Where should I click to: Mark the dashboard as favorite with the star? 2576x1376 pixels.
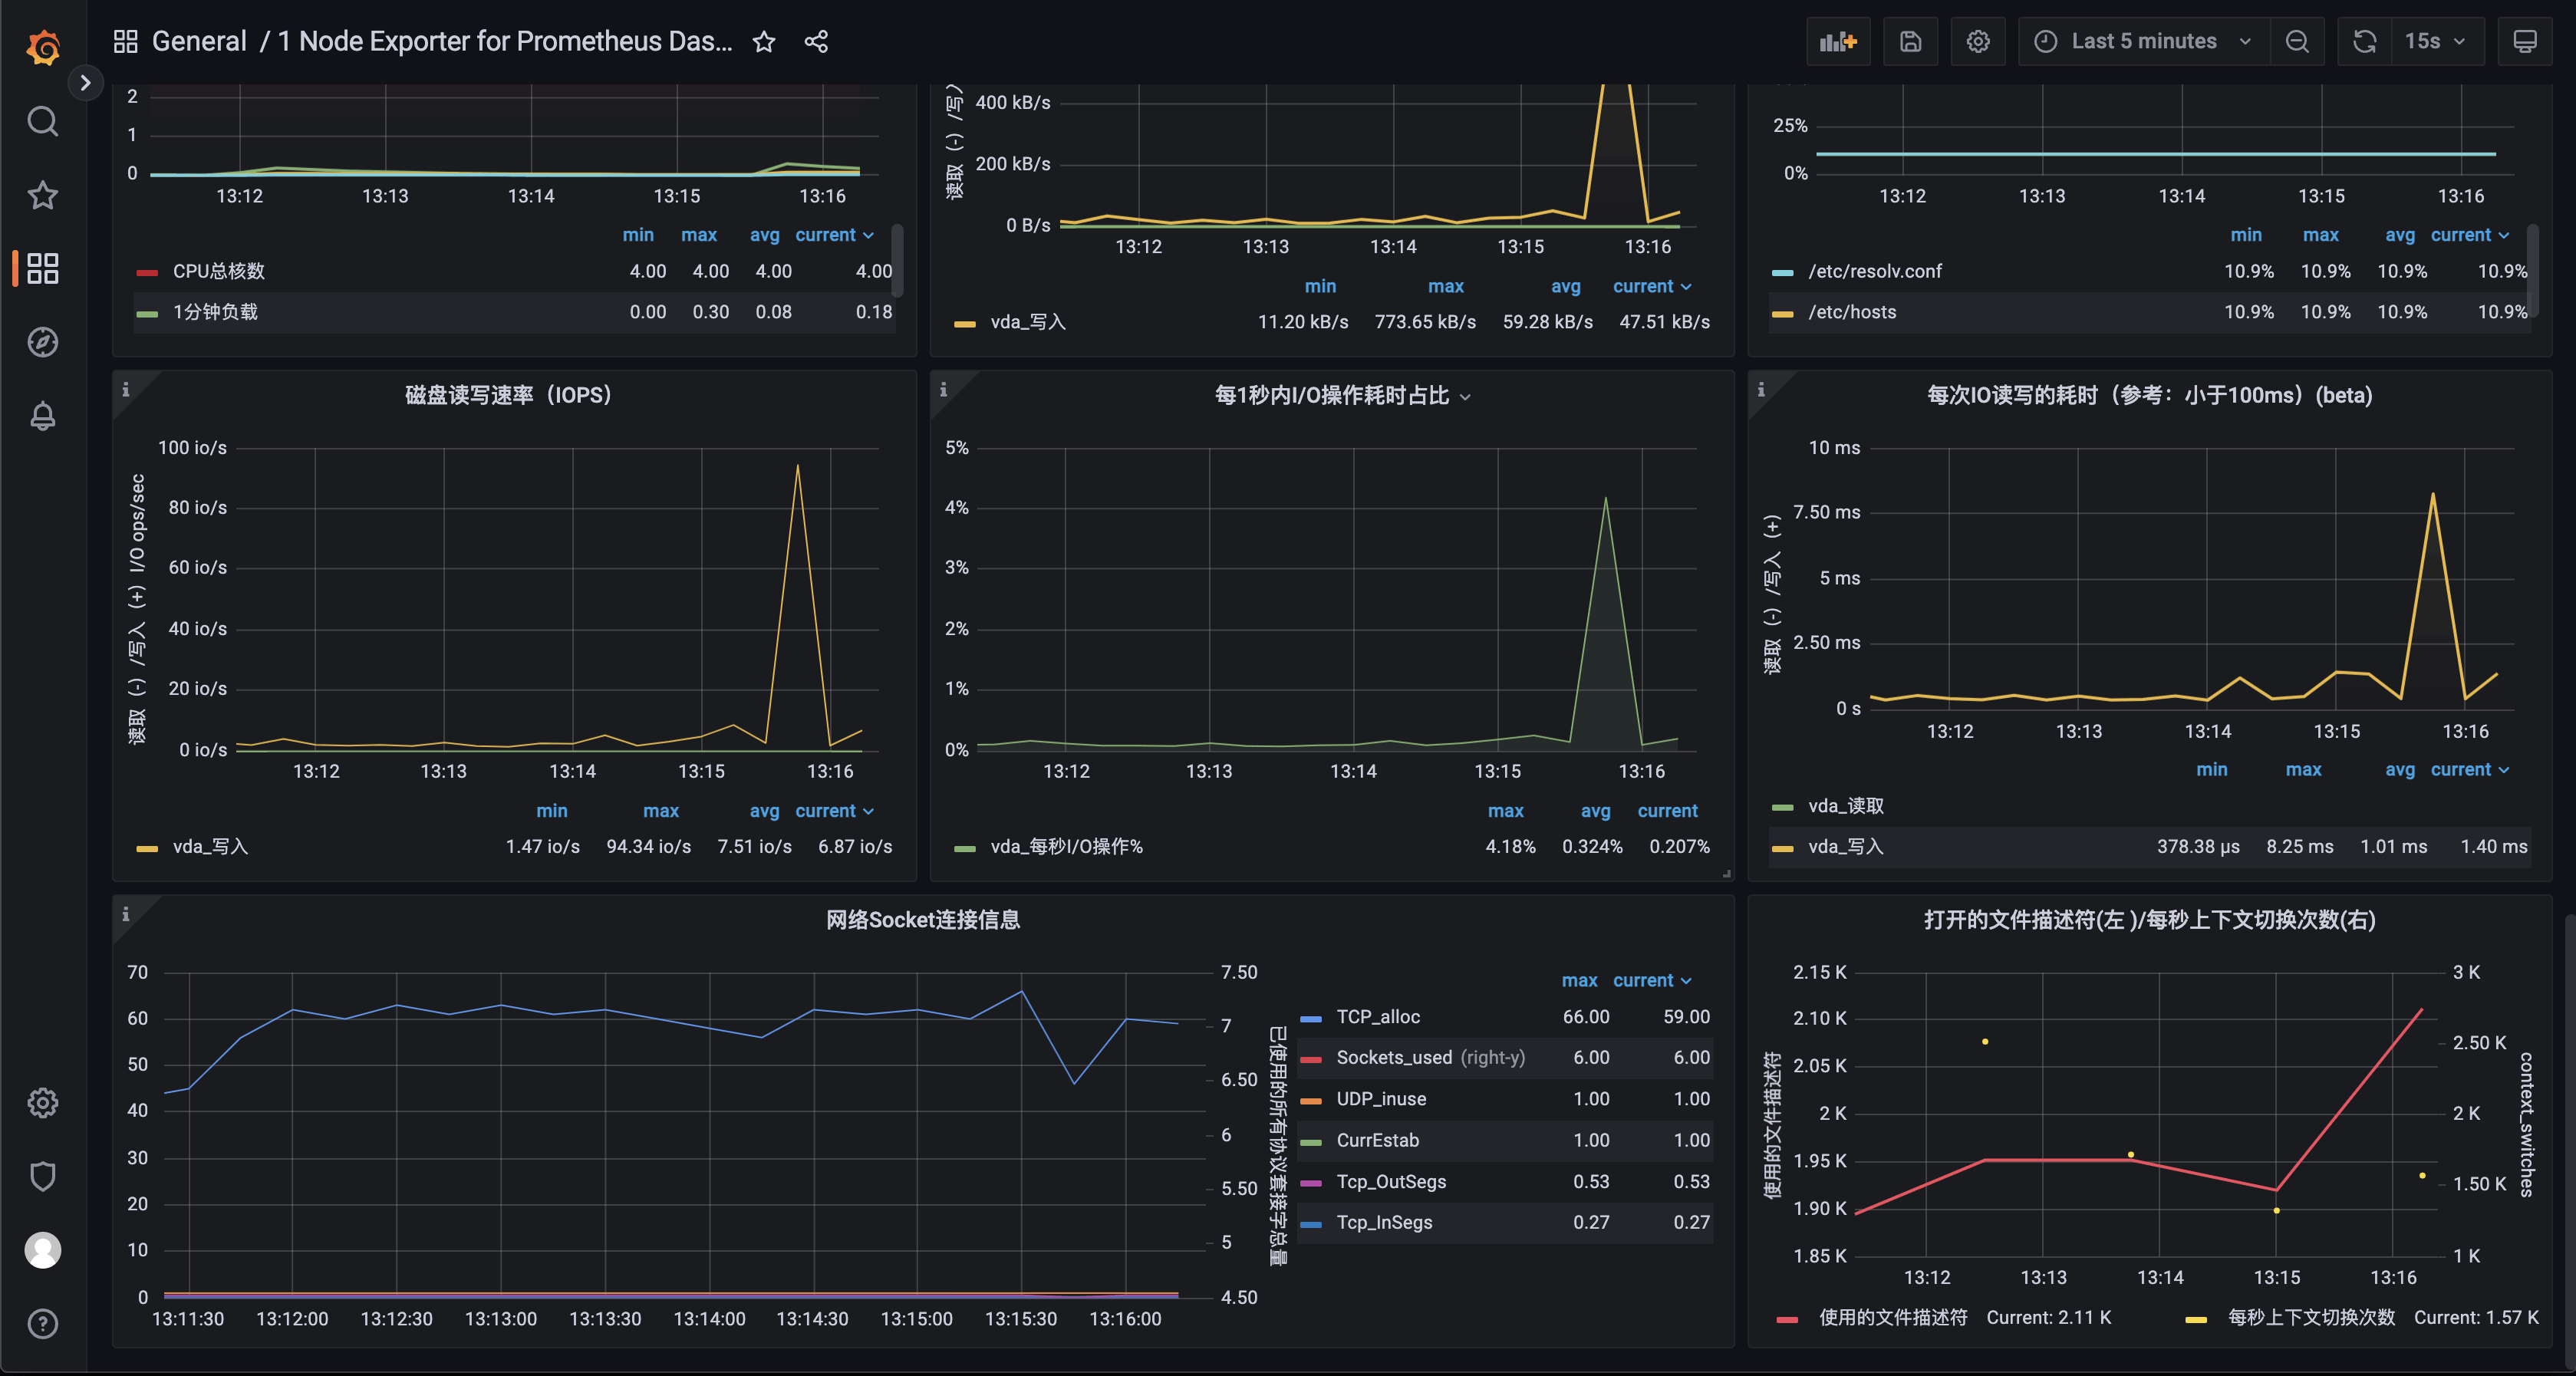click(764, 41)
